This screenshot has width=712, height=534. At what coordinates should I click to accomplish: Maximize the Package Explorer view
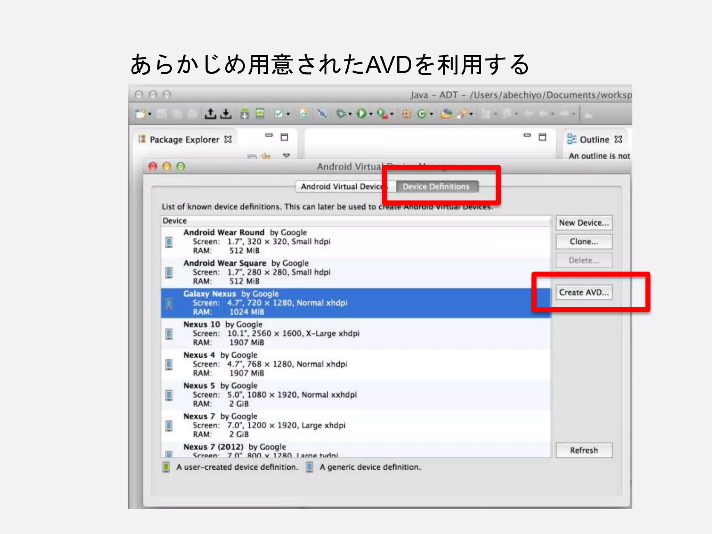pos(284,137)
